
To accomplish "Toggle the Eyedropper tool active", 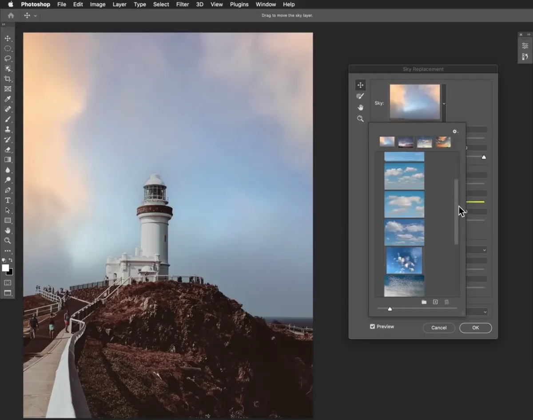I will (x=8, y=98).
